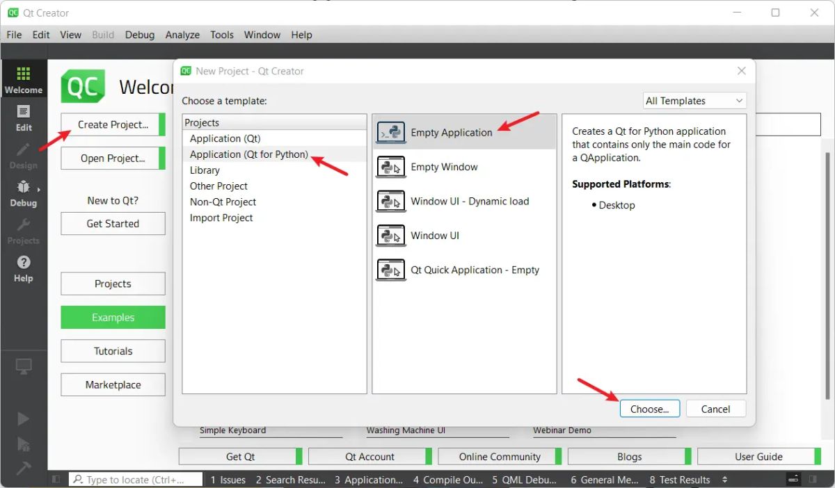
Task: Click the QC logo on Welcome page
Action: (83, 86)
